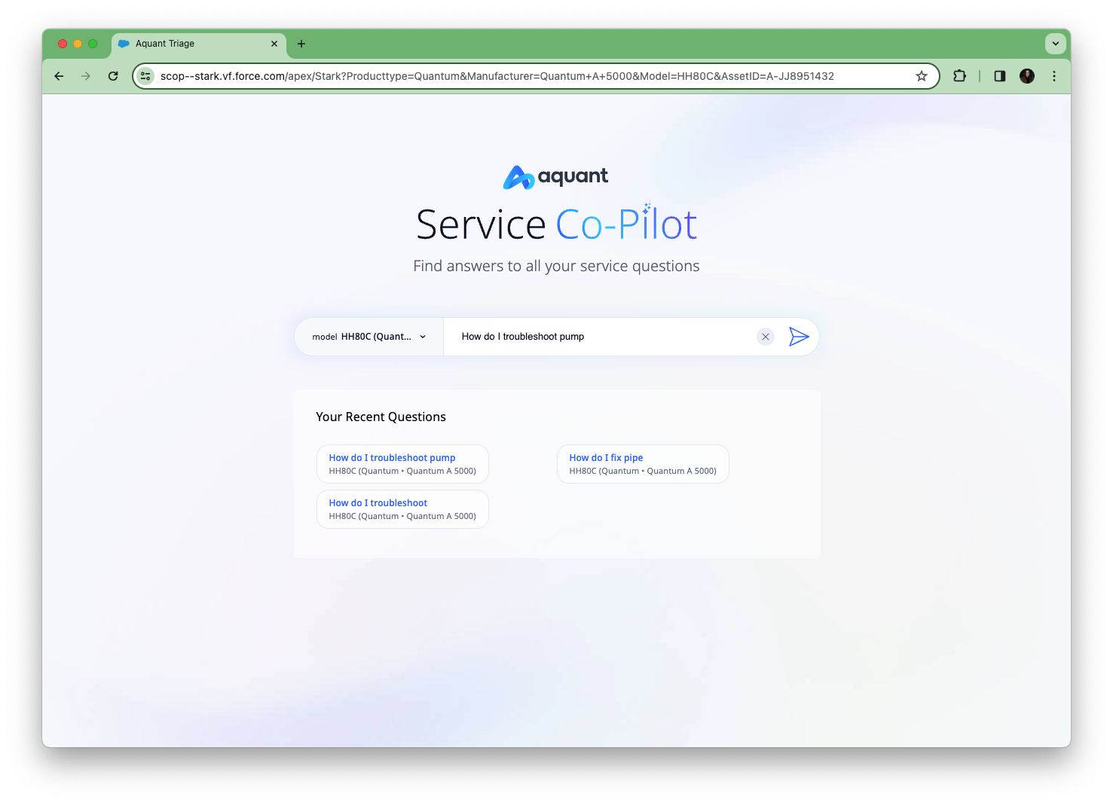This screenshot has width=1113, height=803.
Task: Open the Chrome three-dot menu
Action: point(1053,76)
